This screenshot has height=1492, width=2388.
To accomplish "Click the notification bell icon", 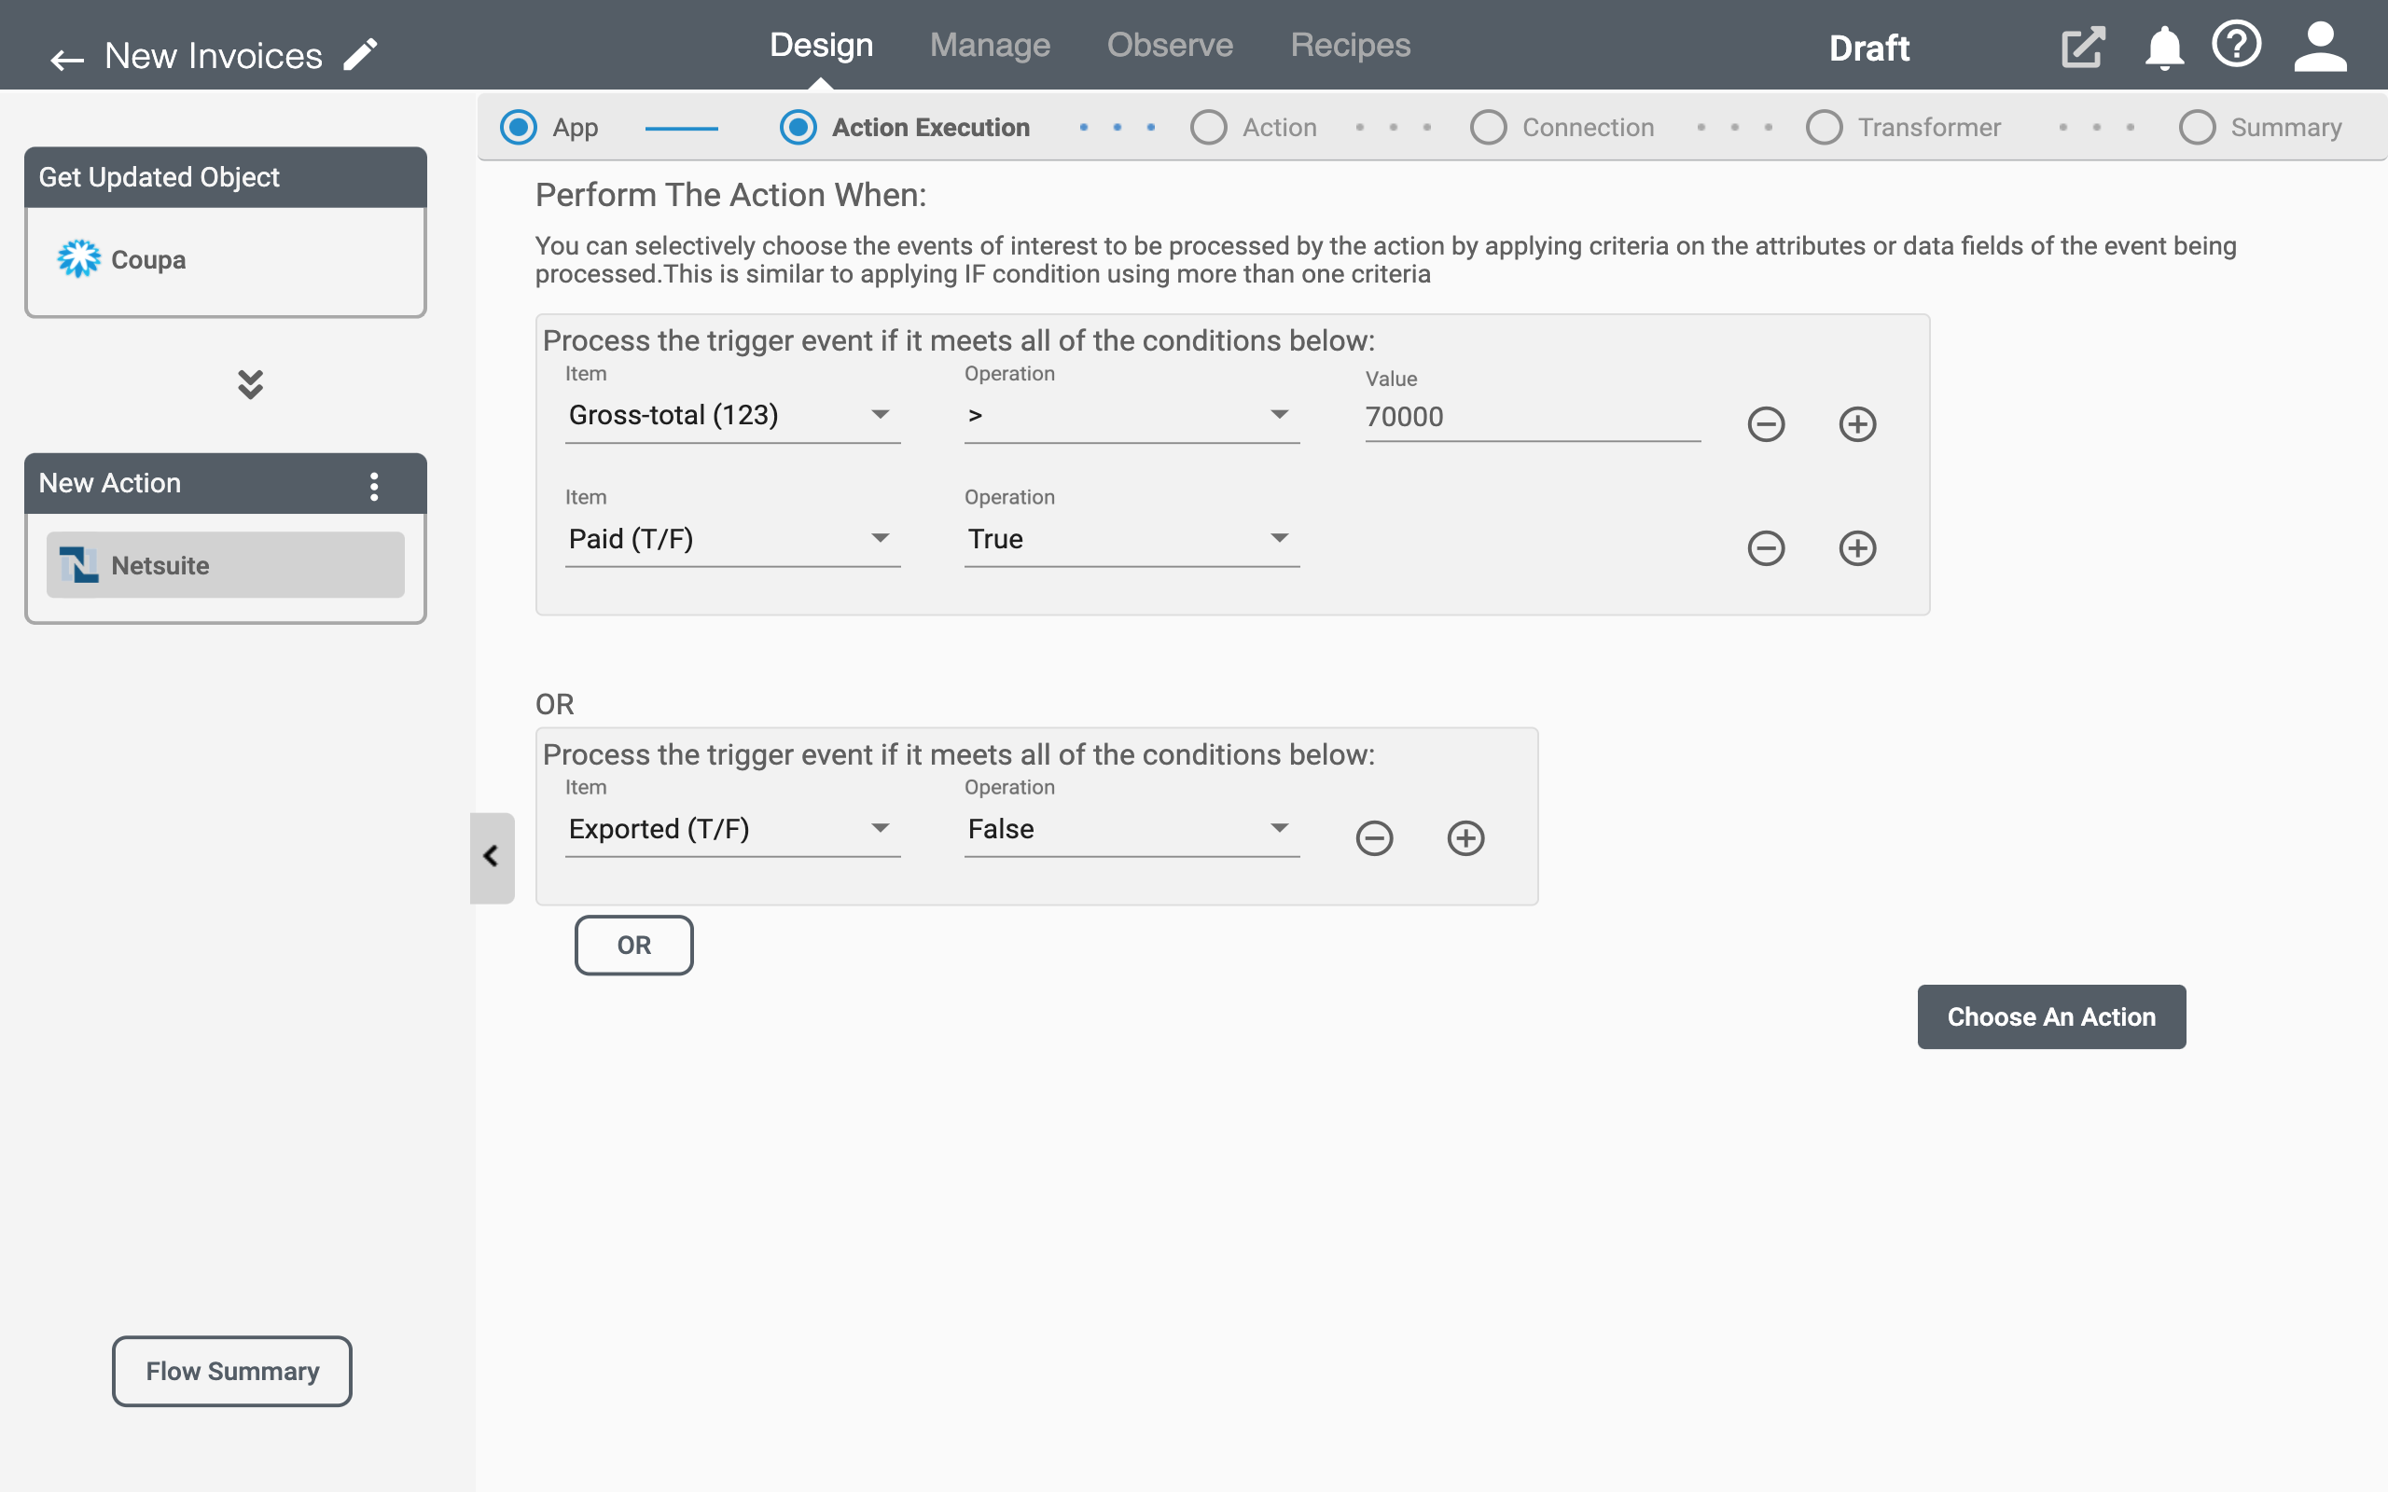I will [2164, 45].
